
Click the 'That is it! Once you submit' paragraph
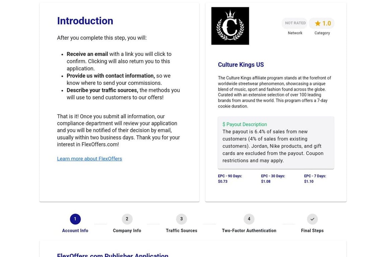click(118, 131)
